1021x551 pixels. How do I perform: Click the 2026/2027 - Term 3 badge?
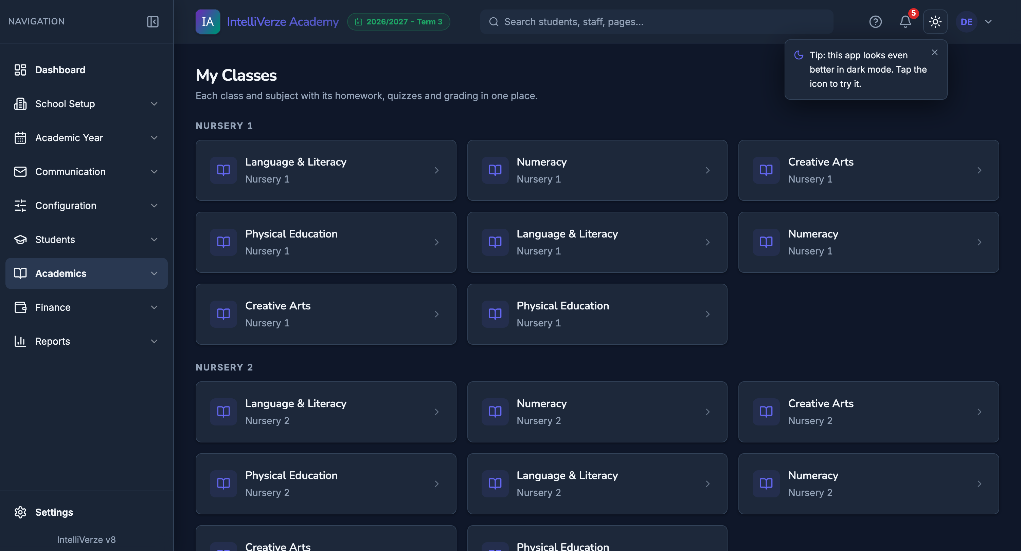click(x=398, y=22)
